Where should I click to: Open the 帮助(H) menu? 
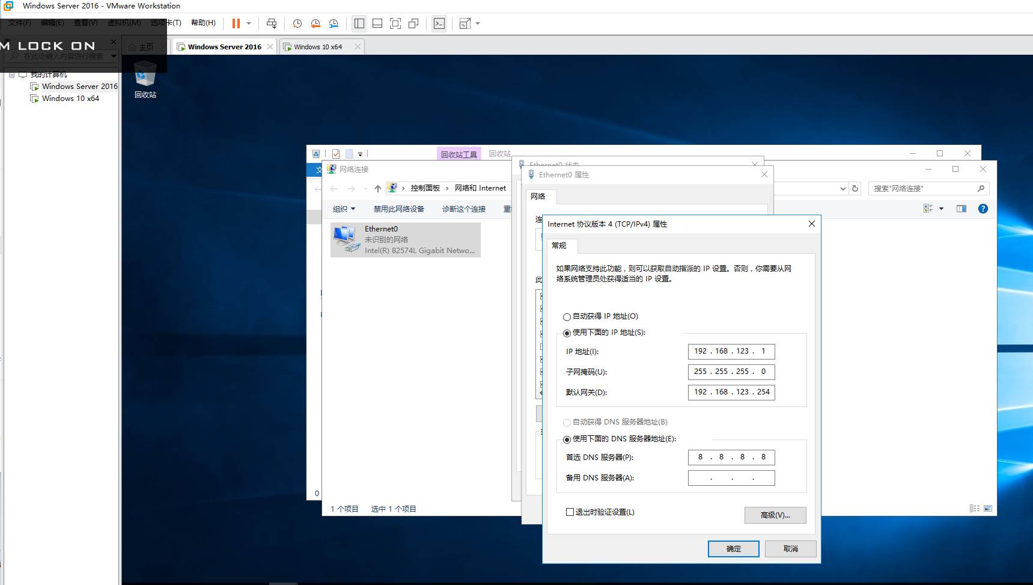(x=203, y=23)
